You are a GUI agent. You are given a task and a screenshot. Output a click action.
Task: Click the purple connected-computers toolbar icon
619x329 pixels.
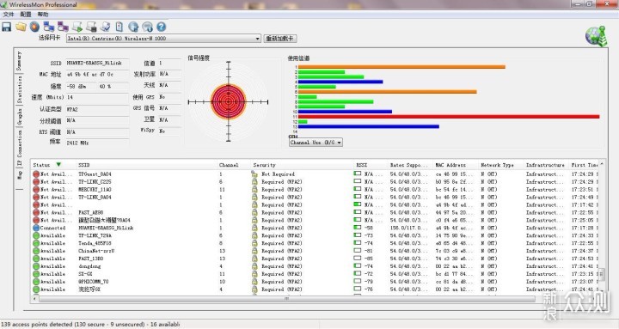pyautogui.click(x=63, y=27)
